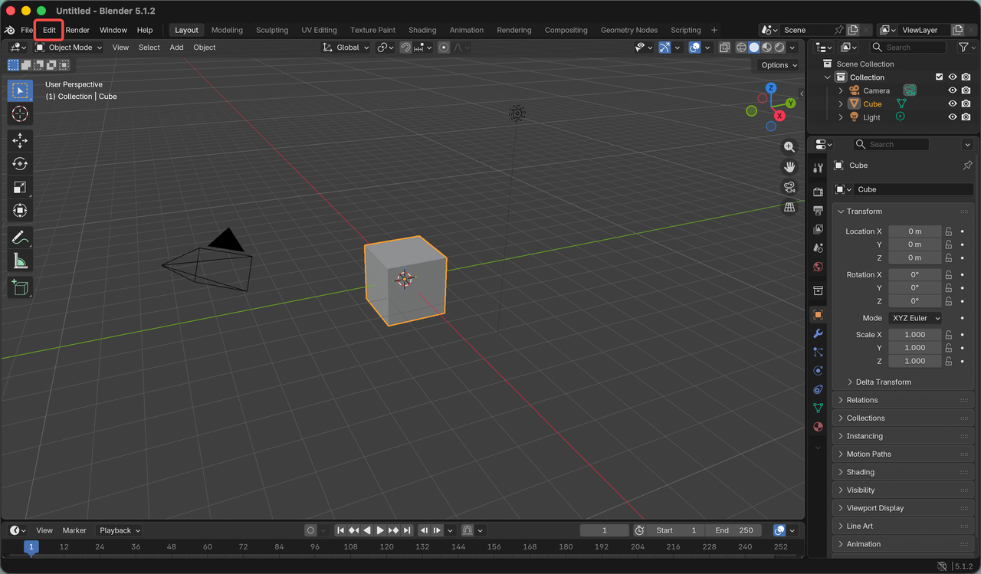The height and width of the screenshot is (574, 981).
Task: Jump to the timeline end frame button
Action: (407, 530)
